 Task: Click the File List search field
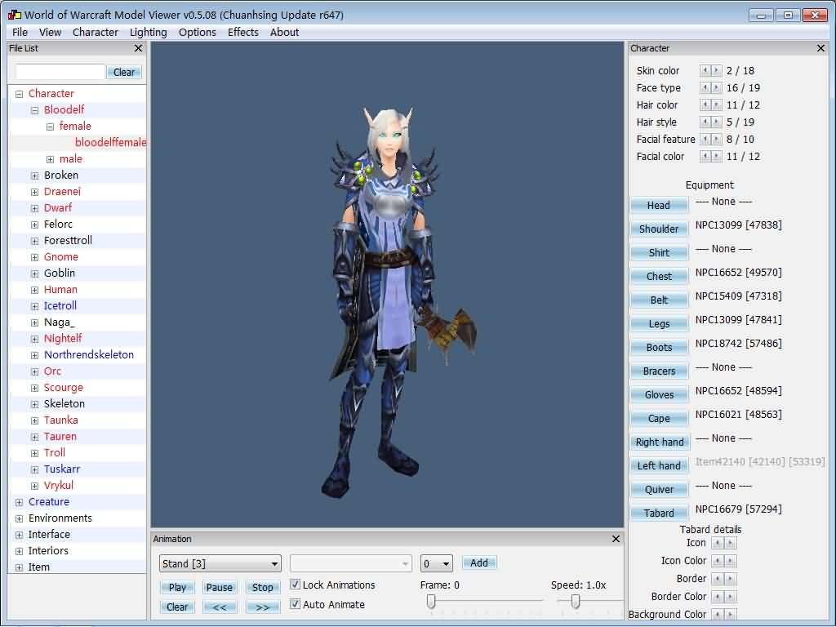[60, 72]
